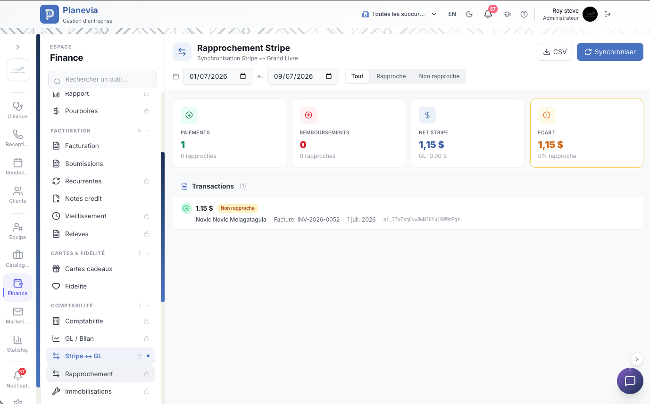Click the Synchroniser button
Viewport: 650px width, 404px height.
[x=610, y=52]
